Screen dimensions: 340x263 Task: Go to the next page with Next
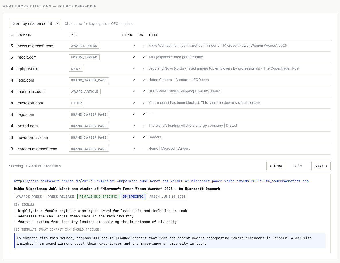pyautogui.click(x=321, y=166)
